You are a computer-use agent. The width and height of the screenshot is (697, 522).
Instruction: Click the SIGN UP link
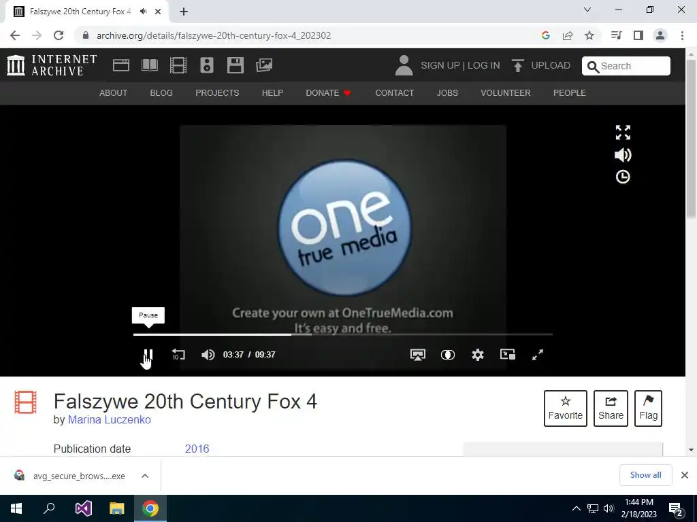pos(440,66)
